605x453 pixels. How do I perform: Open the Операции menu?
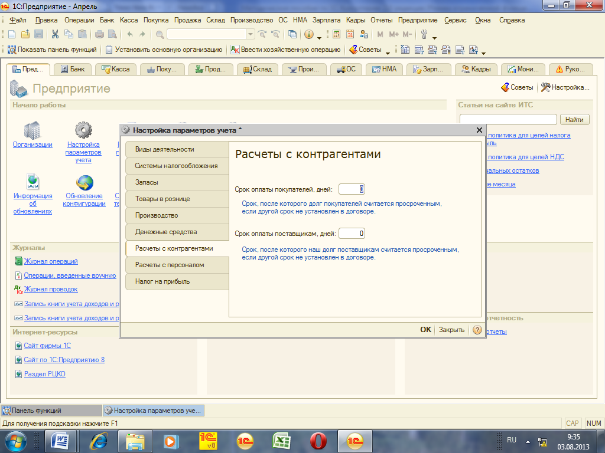point(79,20)
